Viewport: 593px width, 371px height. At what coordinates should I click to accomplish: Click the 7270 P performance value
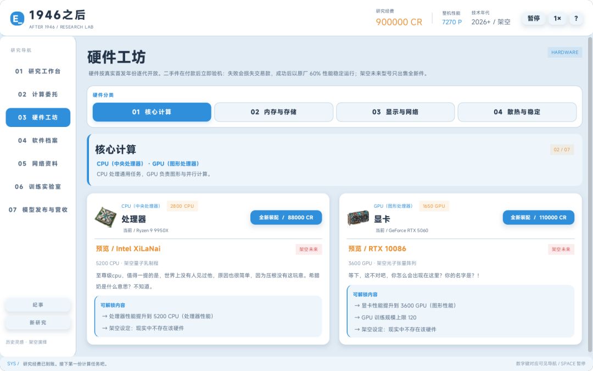pos(452,22)
